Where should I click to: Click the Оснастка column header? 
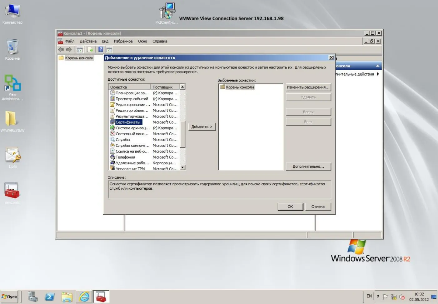pos(130,87)
